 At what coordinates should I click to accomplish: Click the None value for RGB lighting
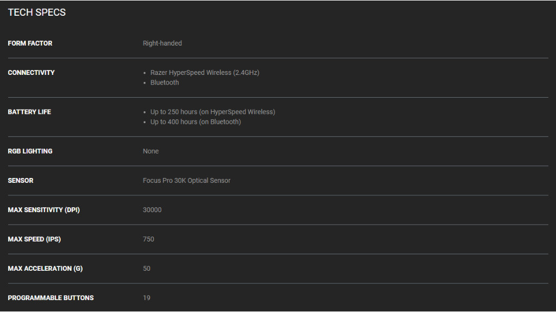coord(151,151)
